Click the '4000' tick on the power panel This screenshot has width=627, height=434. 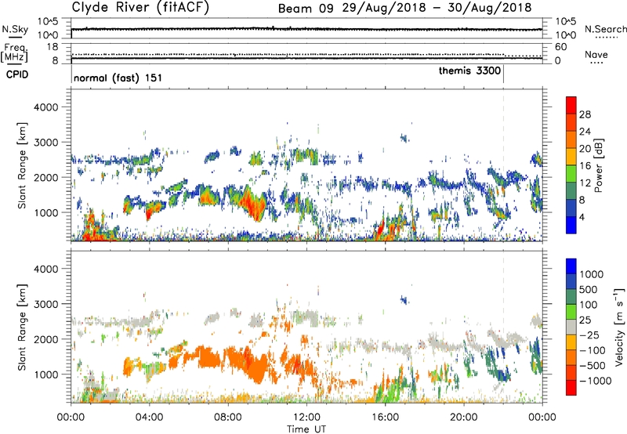(46, 107)
